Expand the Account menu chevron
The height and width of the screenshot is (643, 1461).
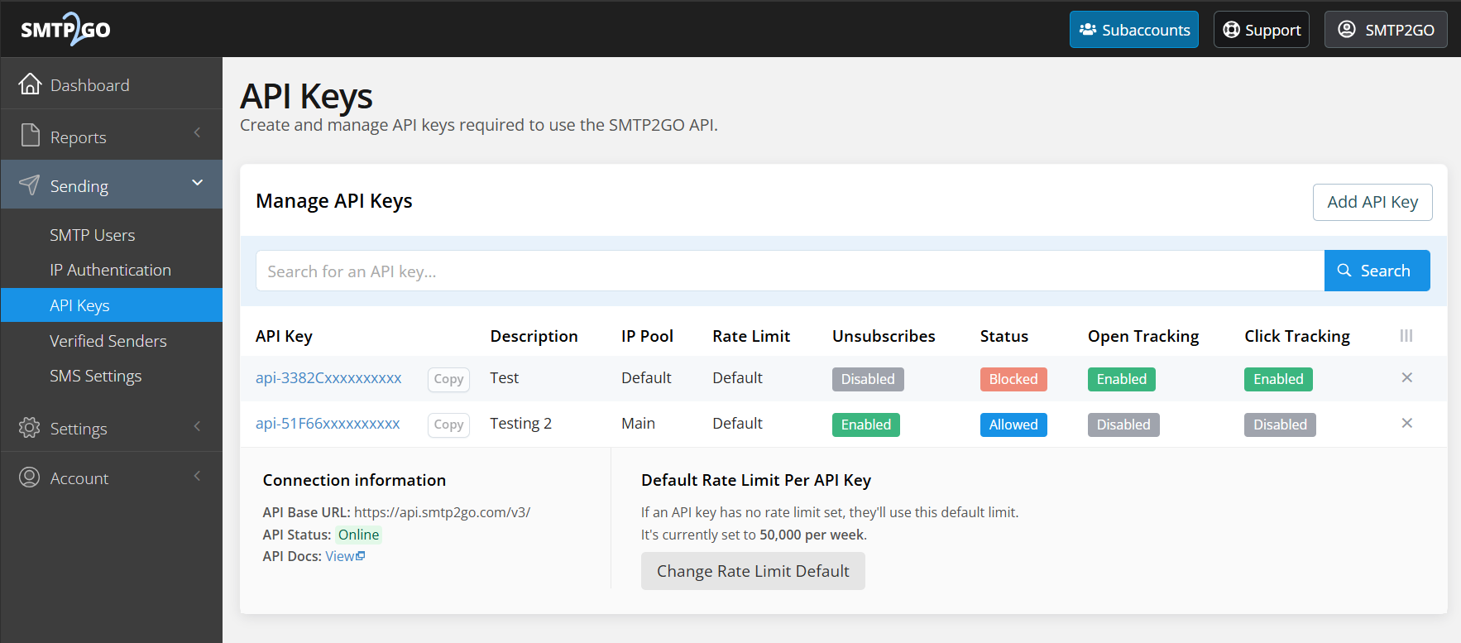click(x=197, y=476)
